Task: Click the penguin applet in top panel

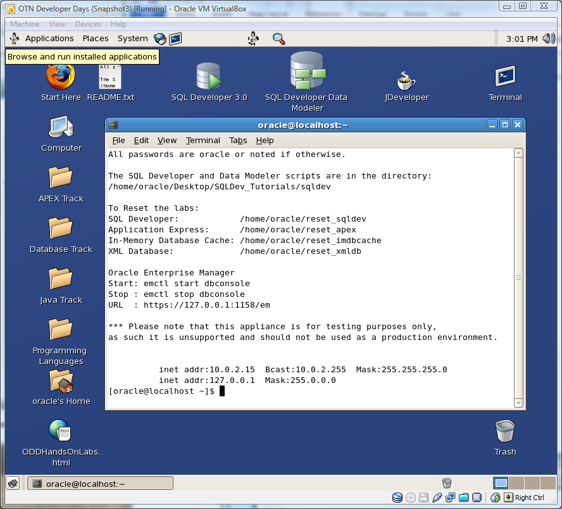Action: (x=253, y=39)
